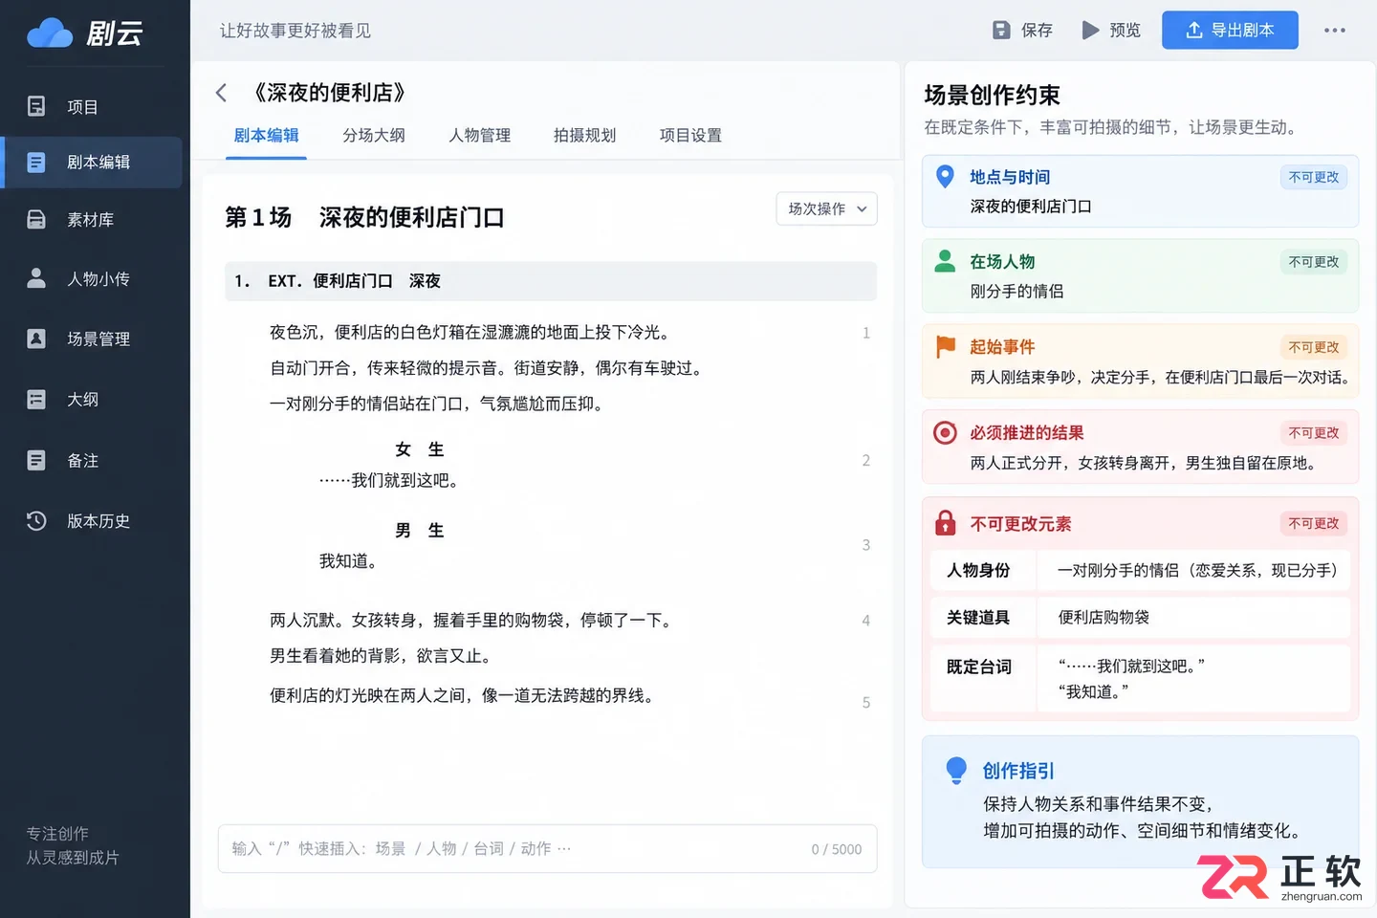Click the 关键道具 row label
The width and height of the screenshot is (1377, 918).
tap(978, 618)
